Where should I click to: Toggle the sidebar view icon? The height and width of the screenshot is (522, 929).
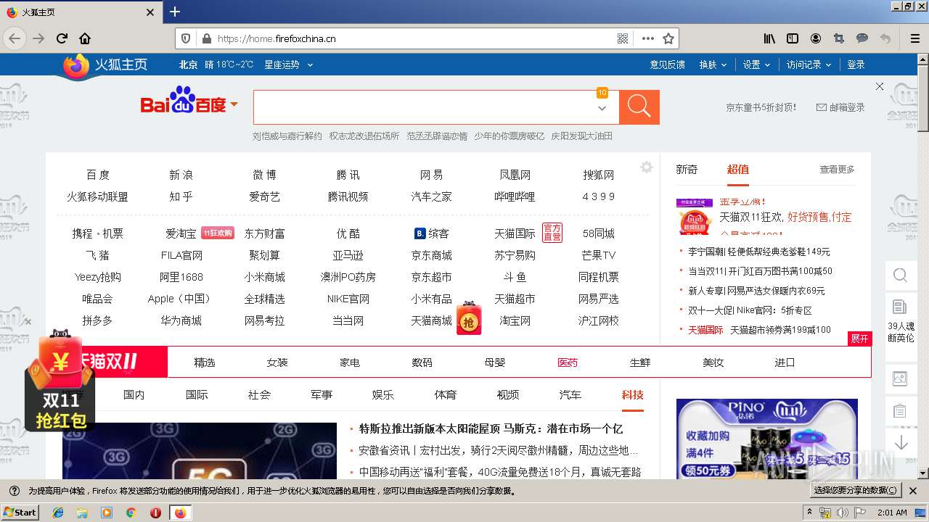tap(793, 38)
